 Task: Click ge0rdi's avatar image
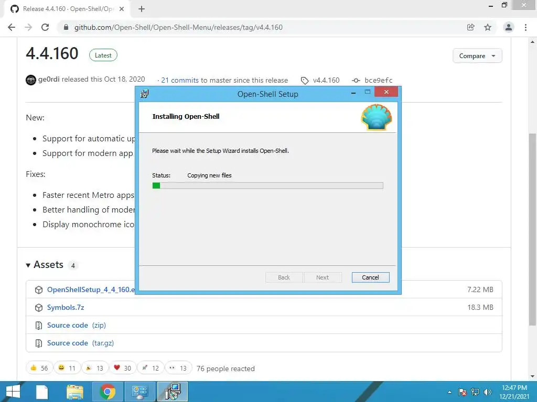pos(31,80)
